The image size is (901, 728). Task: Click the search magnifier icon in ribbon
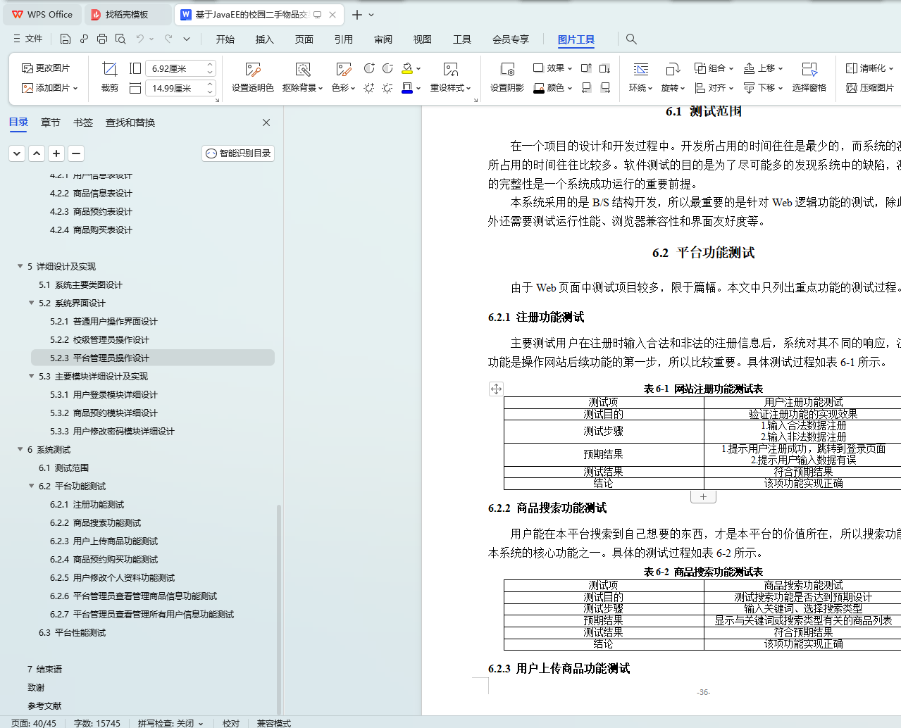(631, 39)
